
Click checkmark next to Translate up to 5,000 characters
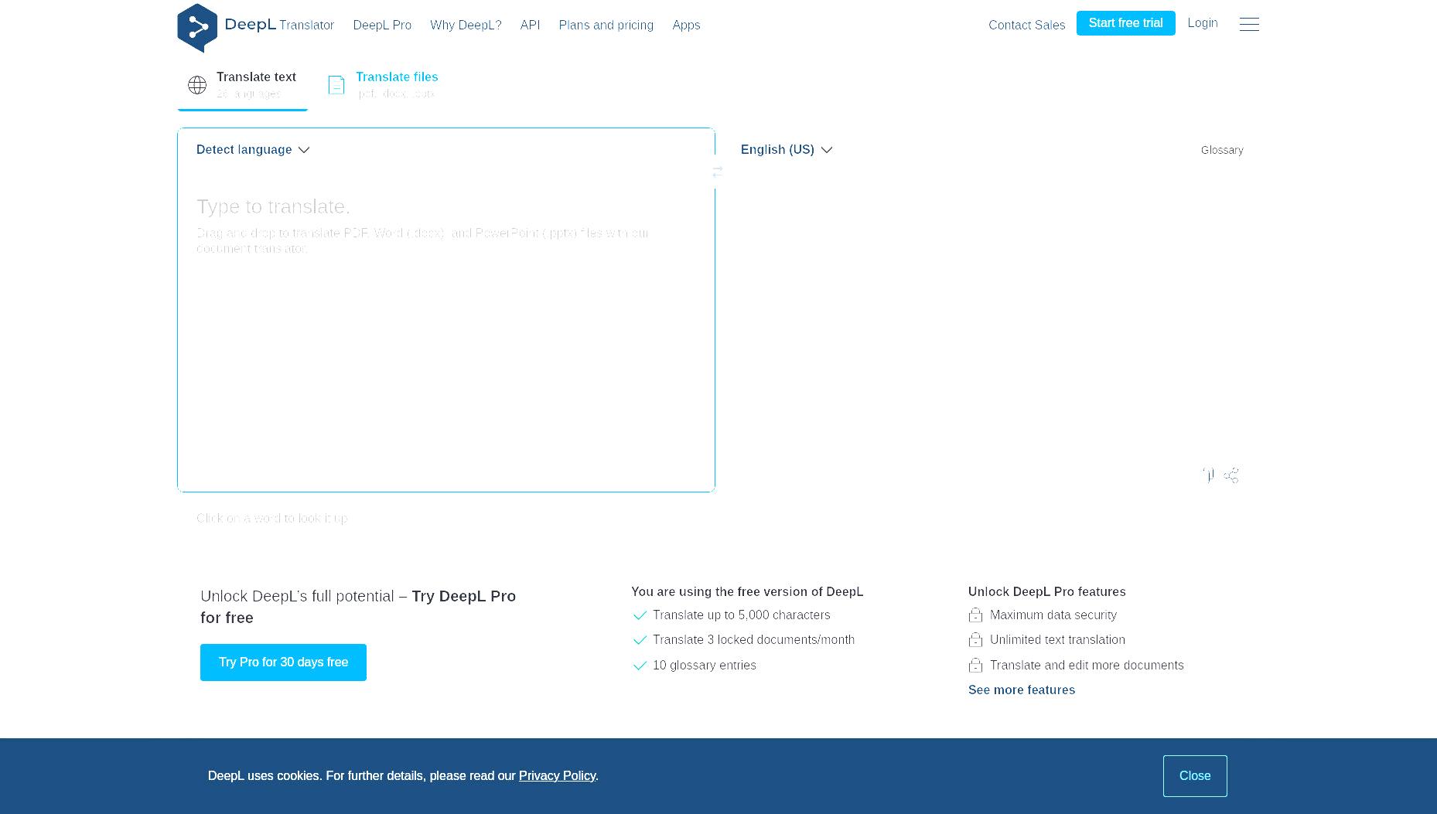point(640,615)
